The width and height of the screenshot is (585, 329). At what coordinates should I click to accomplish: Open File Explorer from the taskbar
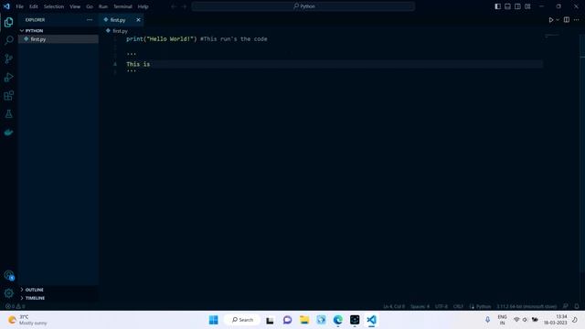(304, 320)
